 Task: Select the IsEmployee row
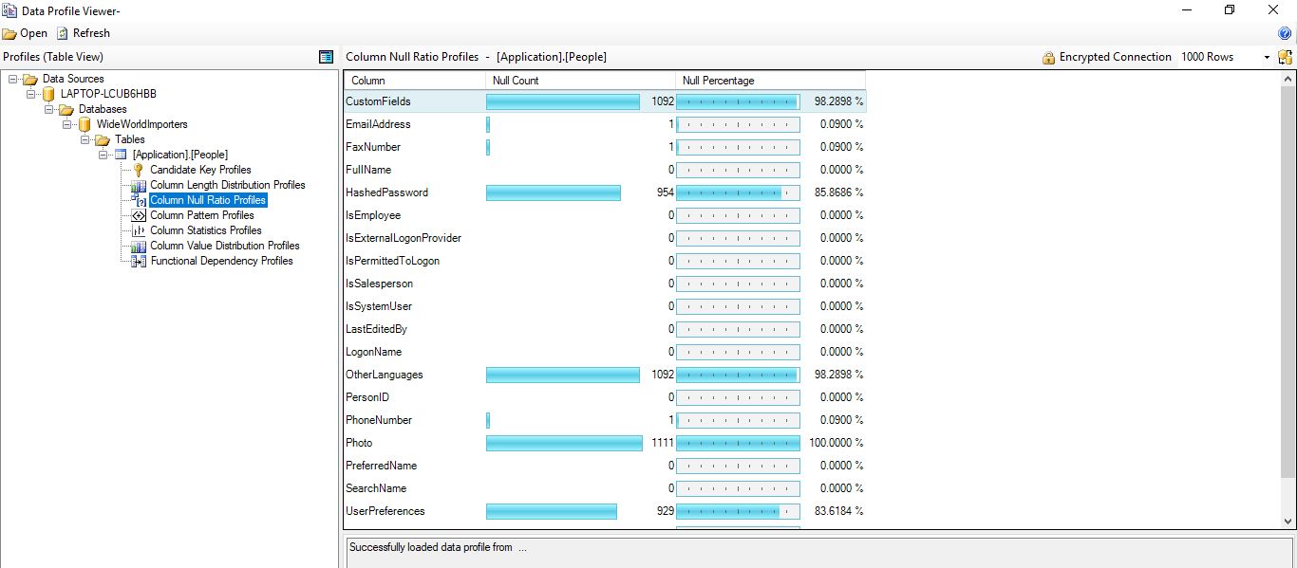tap(605, 215)
